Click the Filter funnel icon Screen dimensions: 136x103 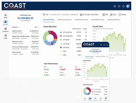[x=44, y=15]
